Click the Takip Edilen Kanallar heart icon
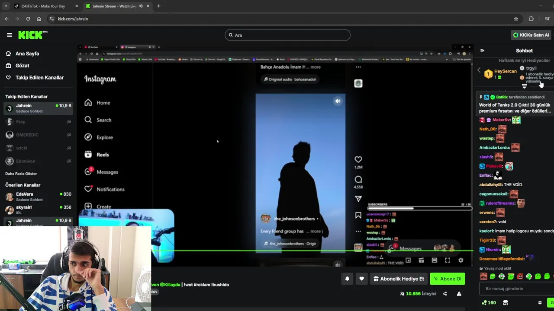 (x=8, y=78)
